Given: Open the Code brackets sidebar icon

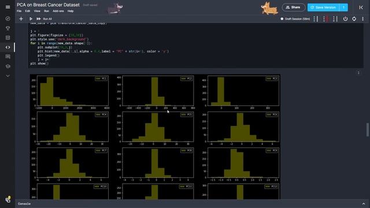Looking at the screenshot, I should [x=8, y=47].
